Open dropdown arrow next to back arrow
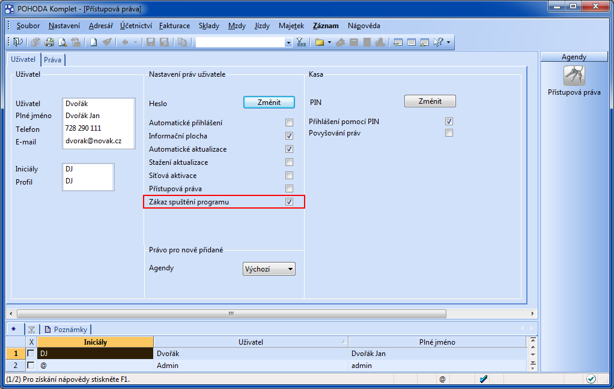Viewport: 614px width, 389px height. 136,42
